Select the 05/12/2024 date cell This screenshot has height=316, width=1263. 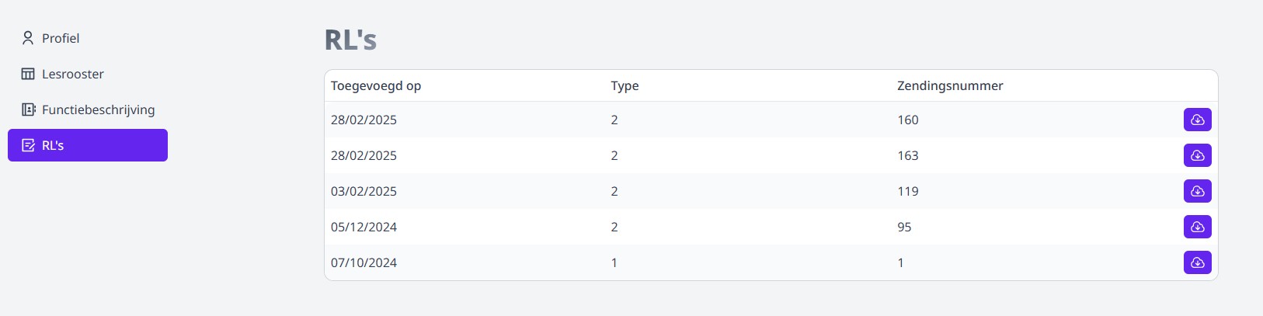364,227
